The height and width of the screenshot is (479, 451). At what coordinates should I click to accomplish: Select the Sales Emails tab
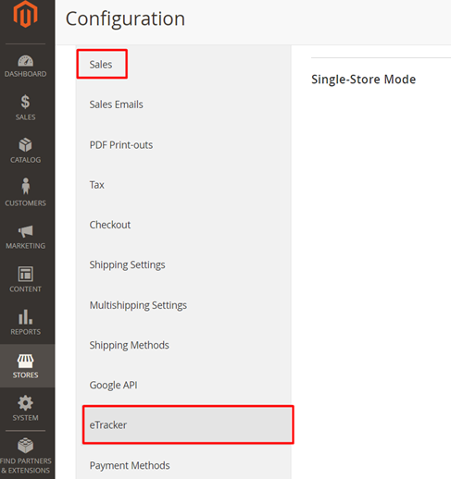116,104
